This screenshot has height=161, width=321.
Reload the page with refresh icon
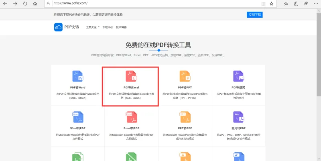coord(25,4)
